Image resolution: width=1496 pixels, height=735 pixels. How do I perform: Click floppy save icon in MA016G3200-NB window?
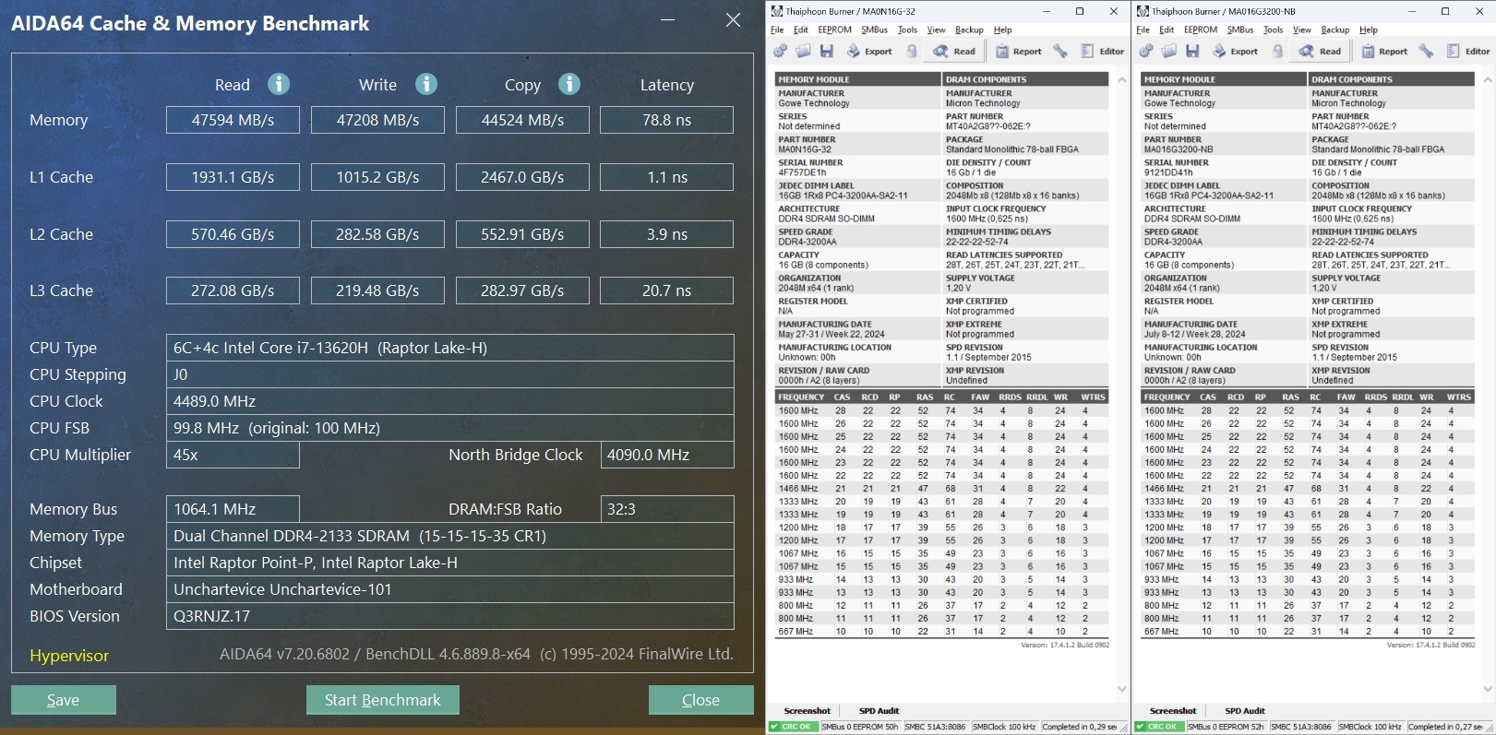(x=1192, y=52)
